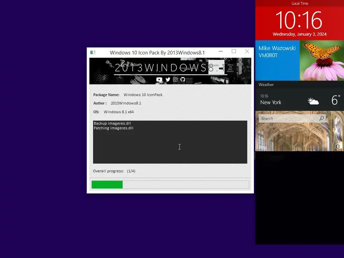Click the installer window title bar icon
The image size is (344, 258).
coord(93,52)
